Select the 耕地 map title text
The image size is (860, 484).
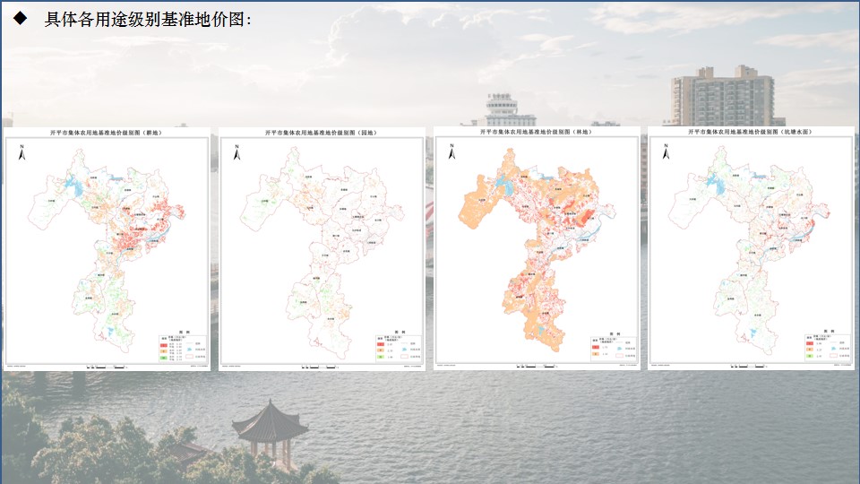107,133
